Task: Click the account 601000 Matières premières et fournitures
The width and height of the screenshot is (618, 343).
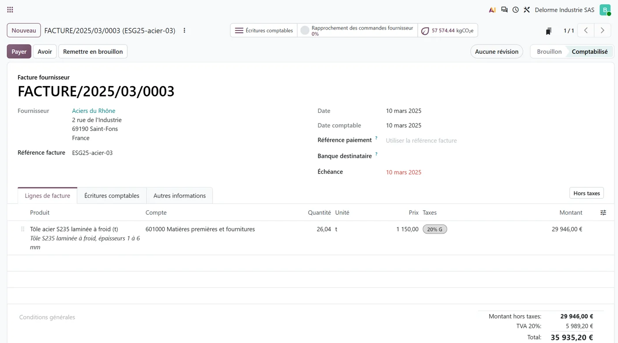Action: pos(200,229)
